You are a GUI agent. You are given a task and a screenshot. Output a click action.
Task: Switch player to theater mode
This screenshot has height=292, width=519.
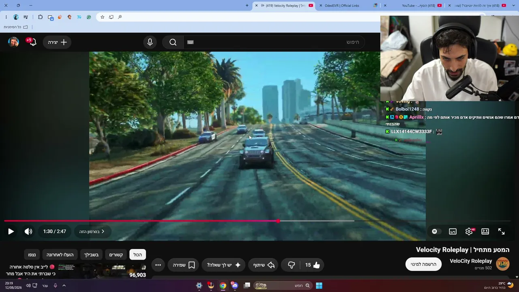point(485,232)
